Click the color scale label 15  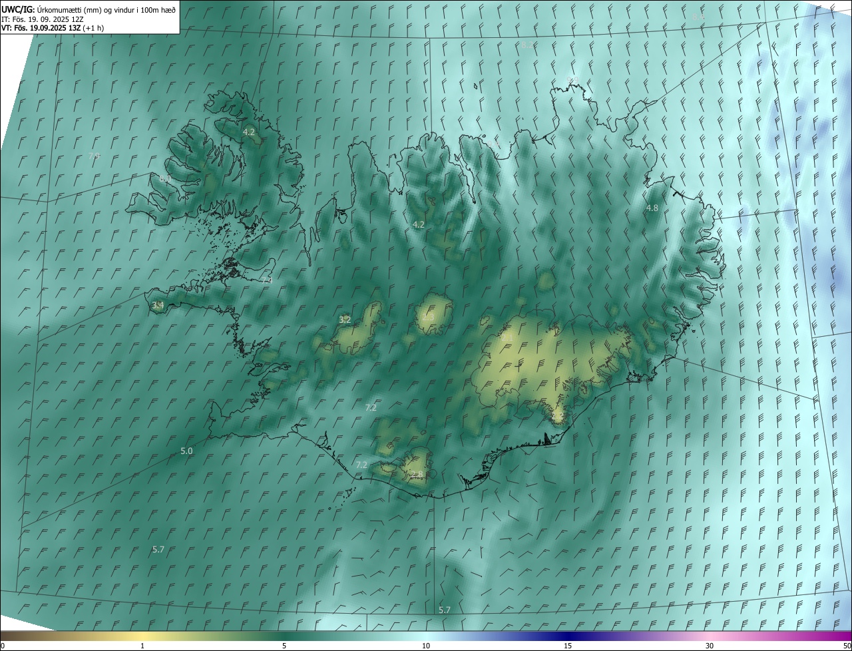click(x=568, y=646)
